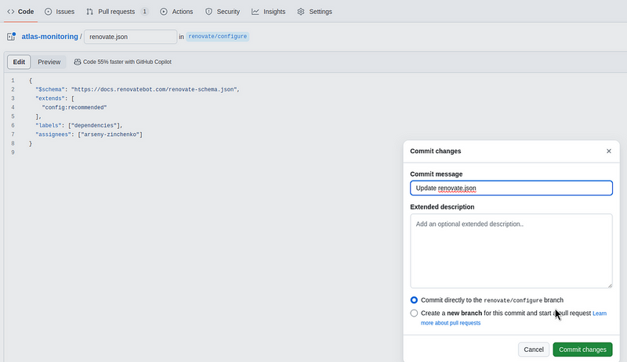Click the Security shield icon
Screen dimensions: 627x362
click(208, 12)
